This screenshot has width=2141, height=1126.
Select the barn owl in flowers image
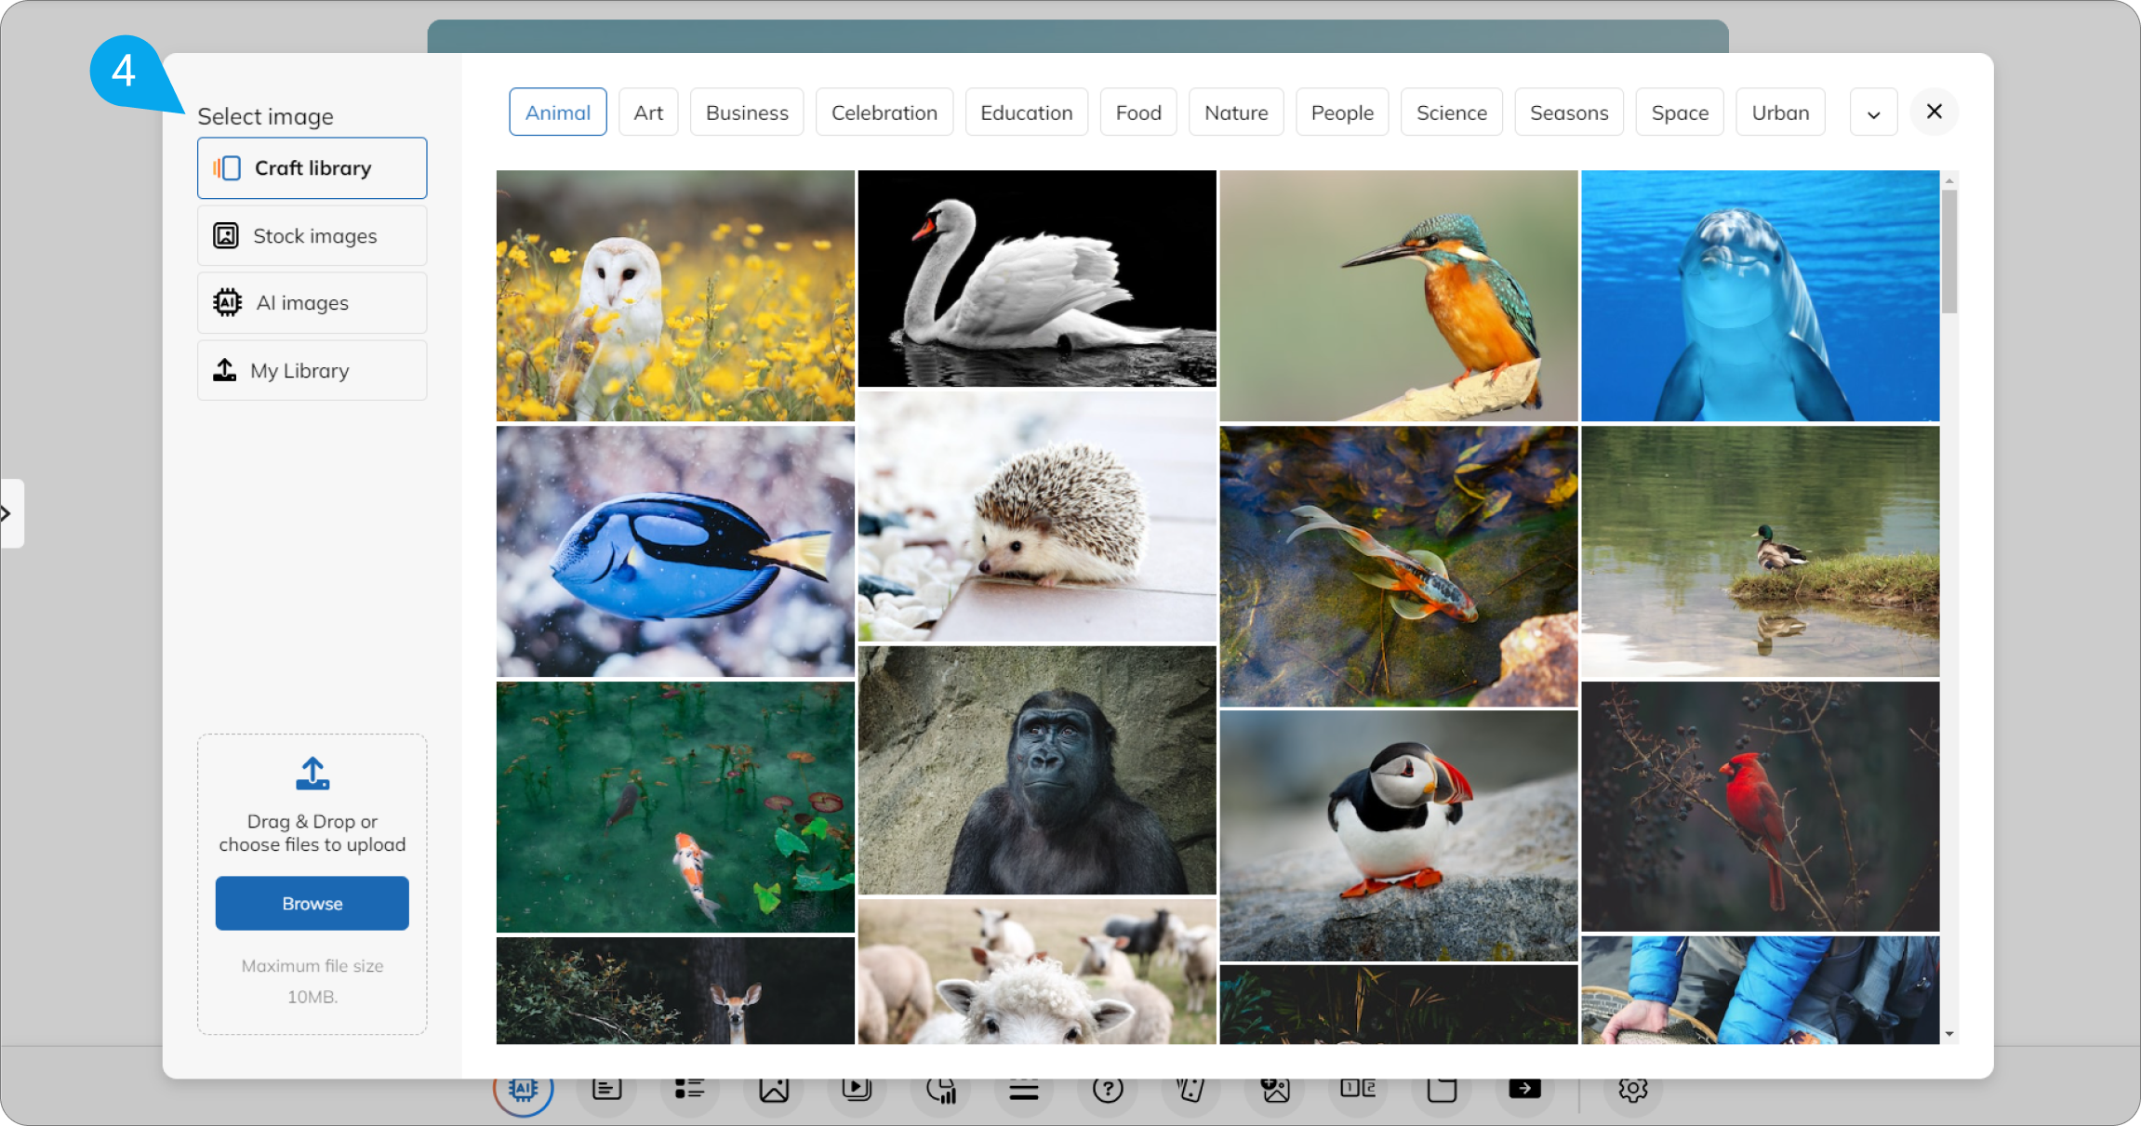(x=675, y=296)
